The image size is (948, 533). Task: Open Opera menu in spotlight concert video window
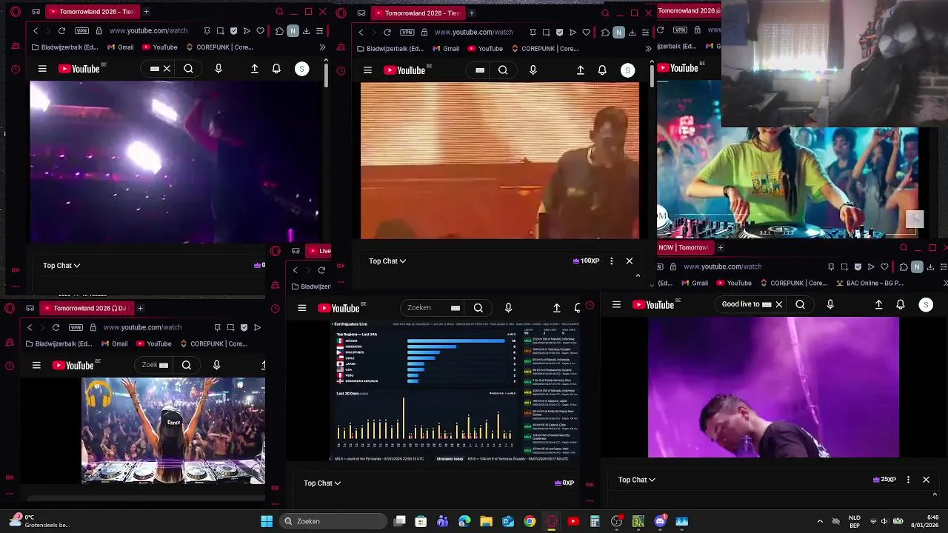click(16, 12)
